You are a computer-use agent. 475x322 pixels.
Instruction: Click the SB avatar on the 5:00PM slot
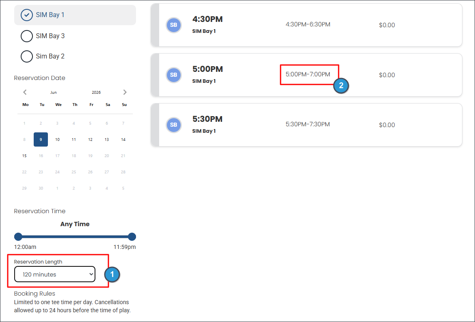174,75
